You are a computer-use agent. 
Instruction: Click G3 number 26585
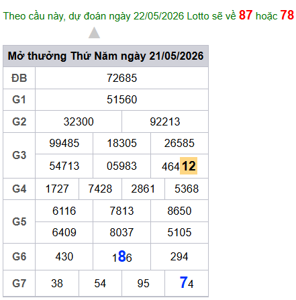179,143
